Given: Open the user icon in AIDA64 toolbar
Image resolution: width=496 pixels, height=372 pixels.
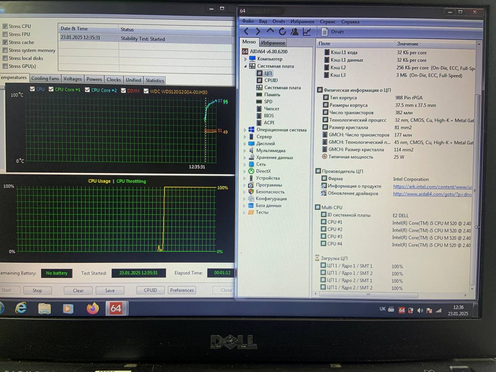Looking at the screenshot, I should pos(294,31).
